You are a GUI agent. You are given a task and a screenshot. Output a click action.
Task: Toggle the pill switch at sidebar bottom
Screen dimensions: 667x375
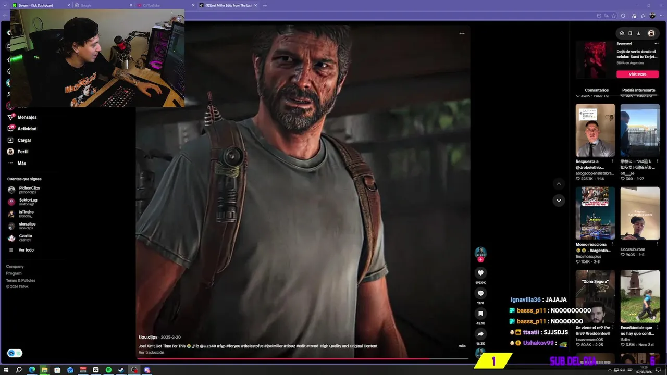[x=15, y=353]
